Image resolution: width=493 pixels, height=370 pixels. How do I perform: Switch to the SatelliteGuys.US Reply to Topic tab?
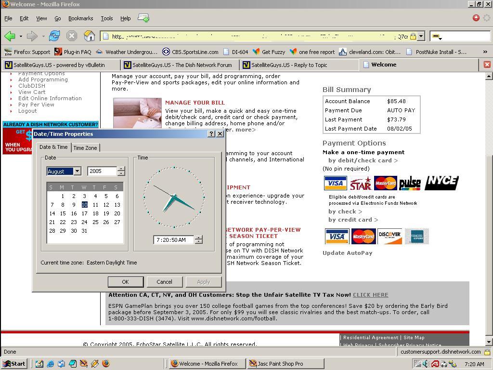pyautogui.click(x=298, y=65)
